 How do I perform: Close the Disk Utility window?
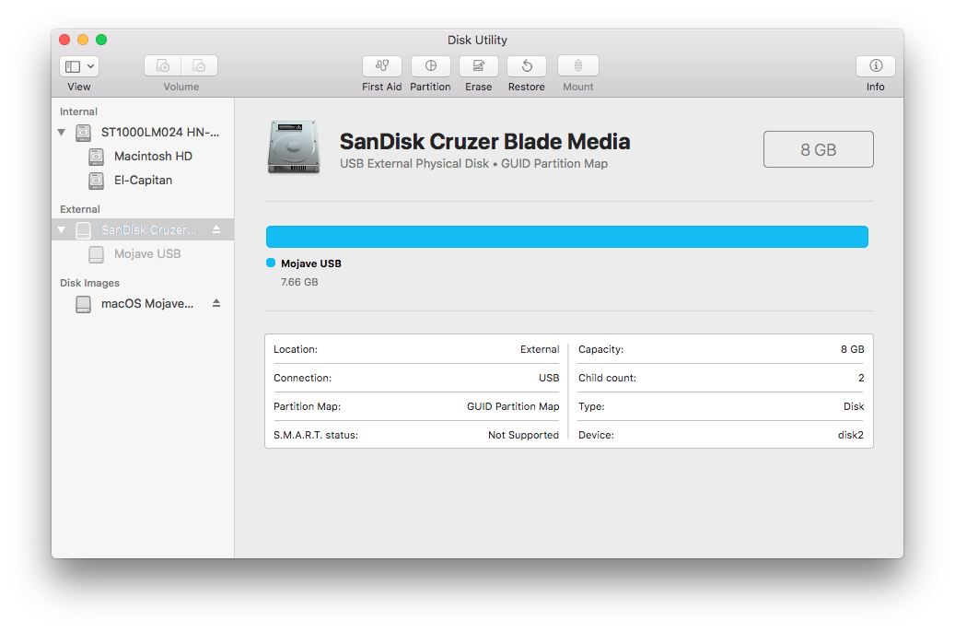click(x=64, y=40)
